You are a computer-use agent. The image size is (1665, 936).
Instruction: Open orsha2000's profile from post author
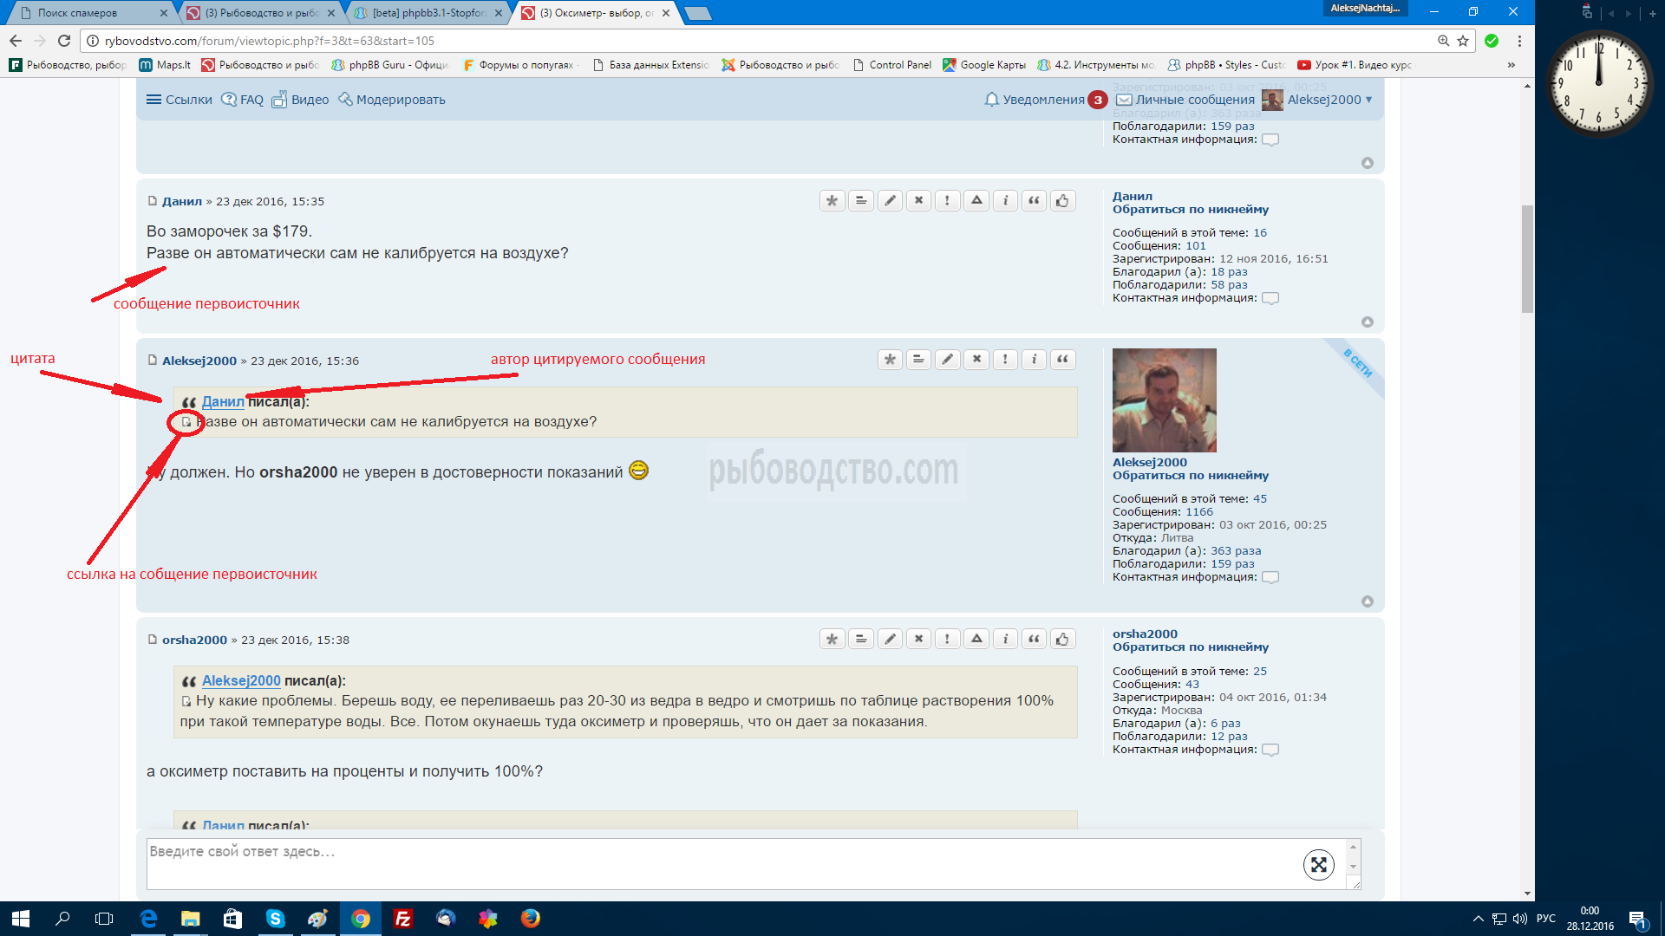coord(194,640)
